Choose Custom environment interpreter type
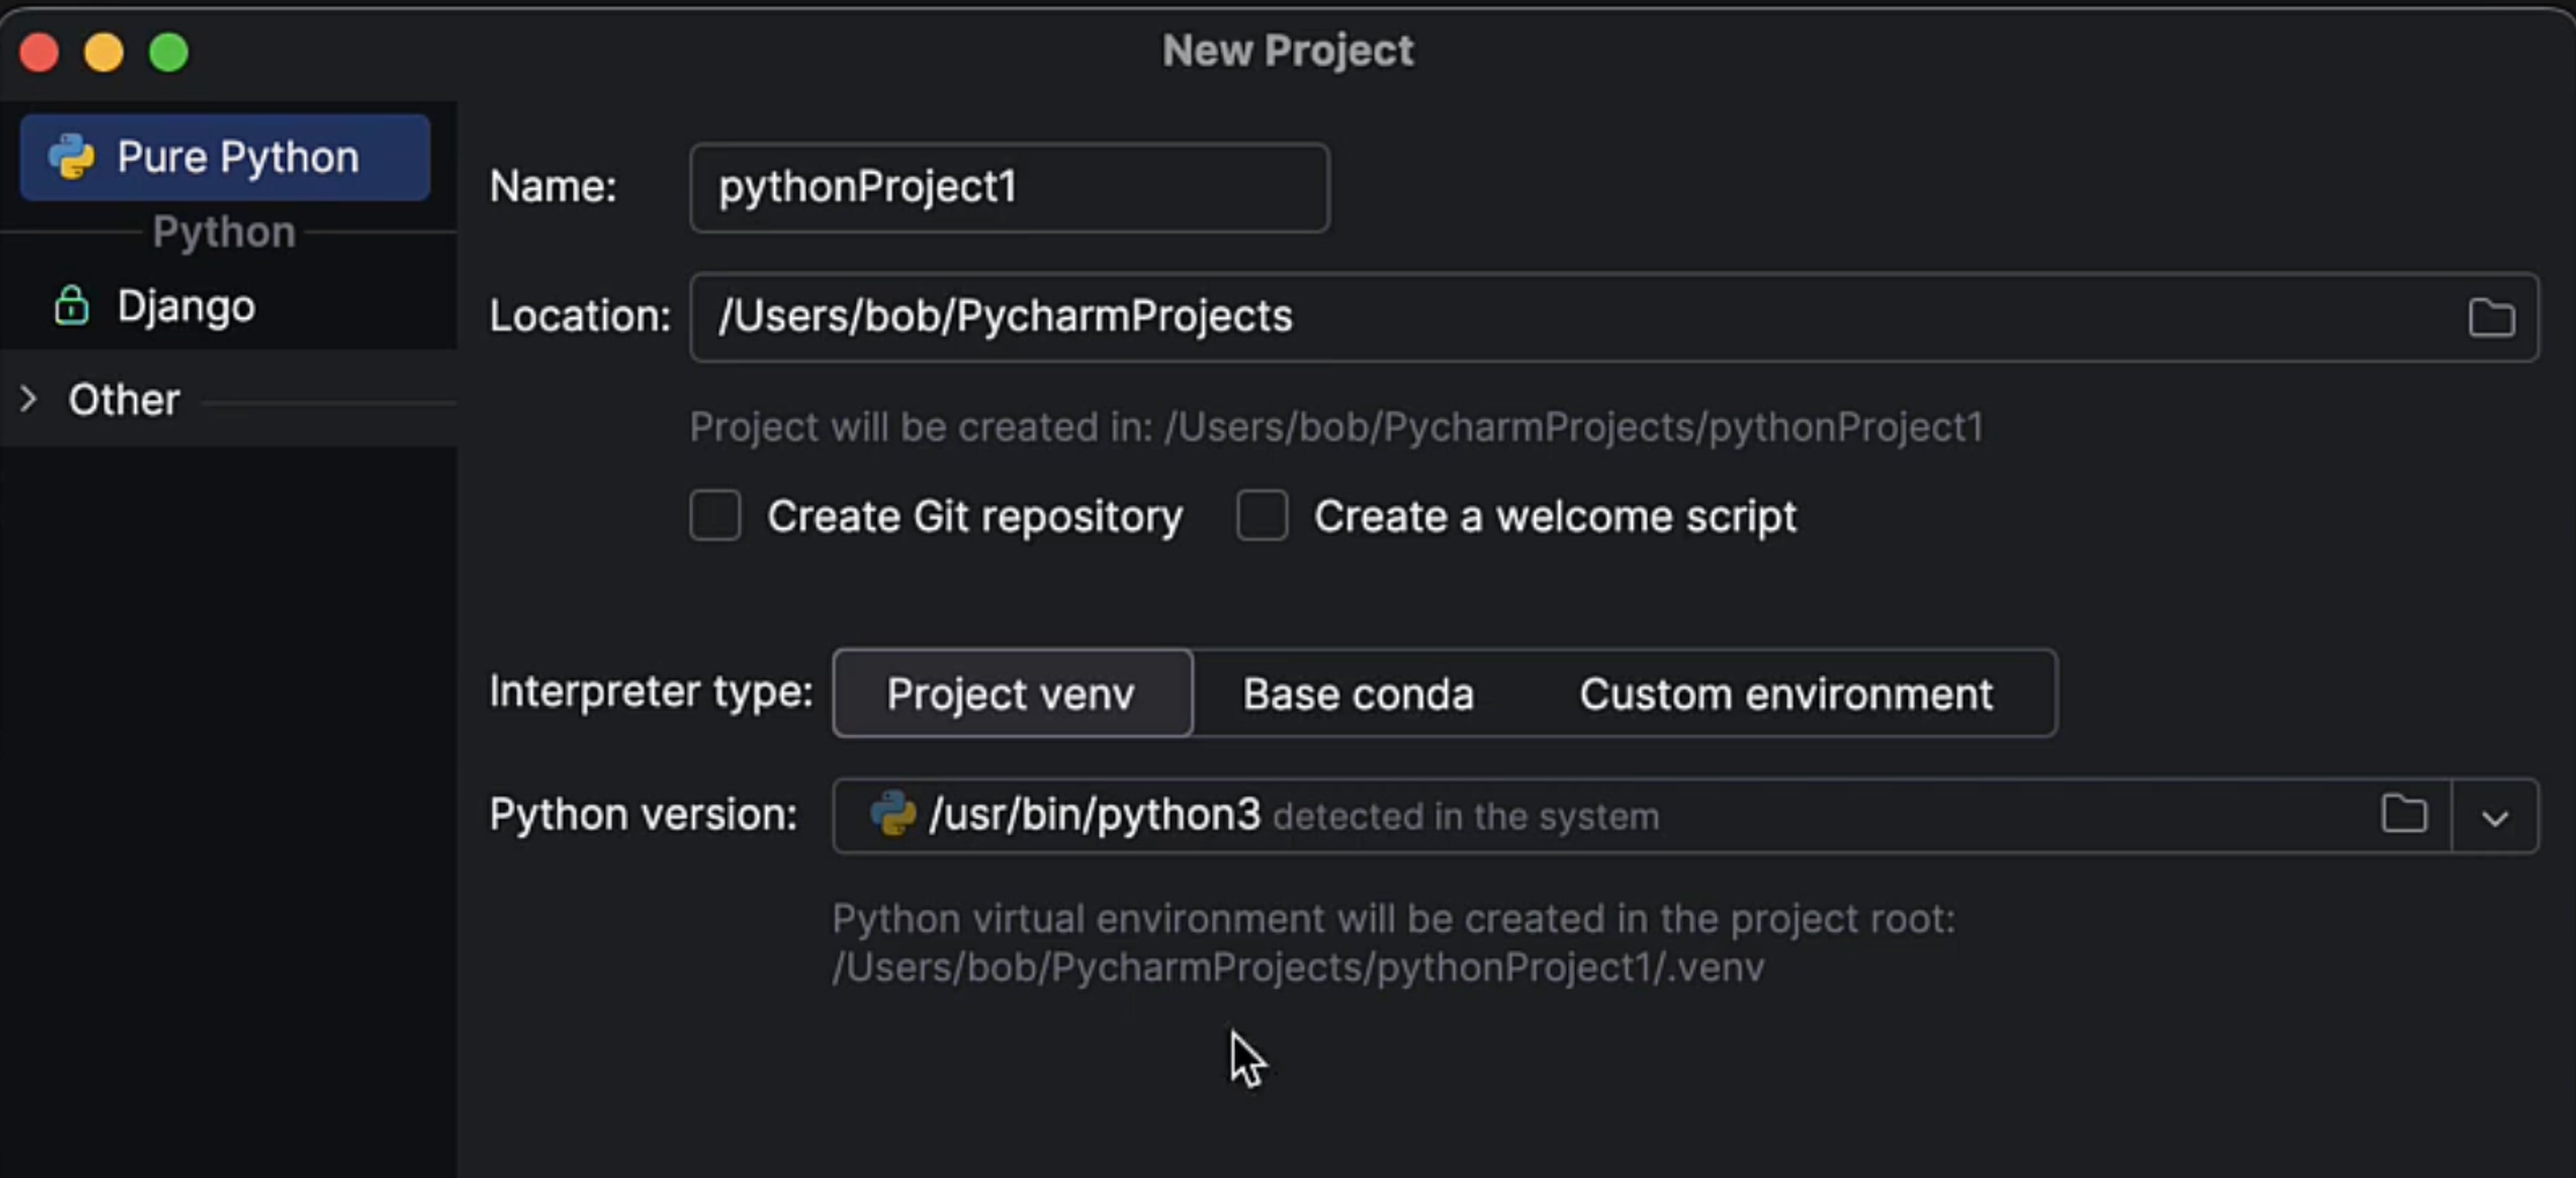This screenshot has height=1178, width=2576. pyautogui.click(x=1785, y=694)
